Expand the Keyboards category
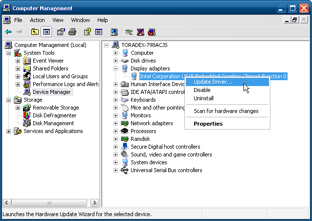 [115, 100]
